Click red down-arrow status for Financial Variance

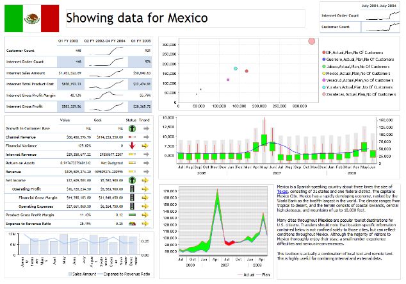(132, 146)
